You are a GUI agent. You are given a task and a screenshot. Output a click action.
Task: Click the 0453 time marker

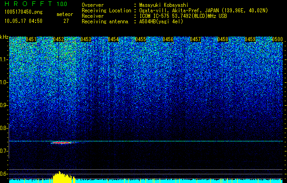(x=86, y=39)
